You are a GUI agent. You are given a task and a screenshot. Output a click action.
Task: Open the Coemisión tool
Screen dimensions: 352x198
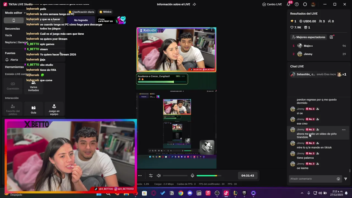[13, 86]
